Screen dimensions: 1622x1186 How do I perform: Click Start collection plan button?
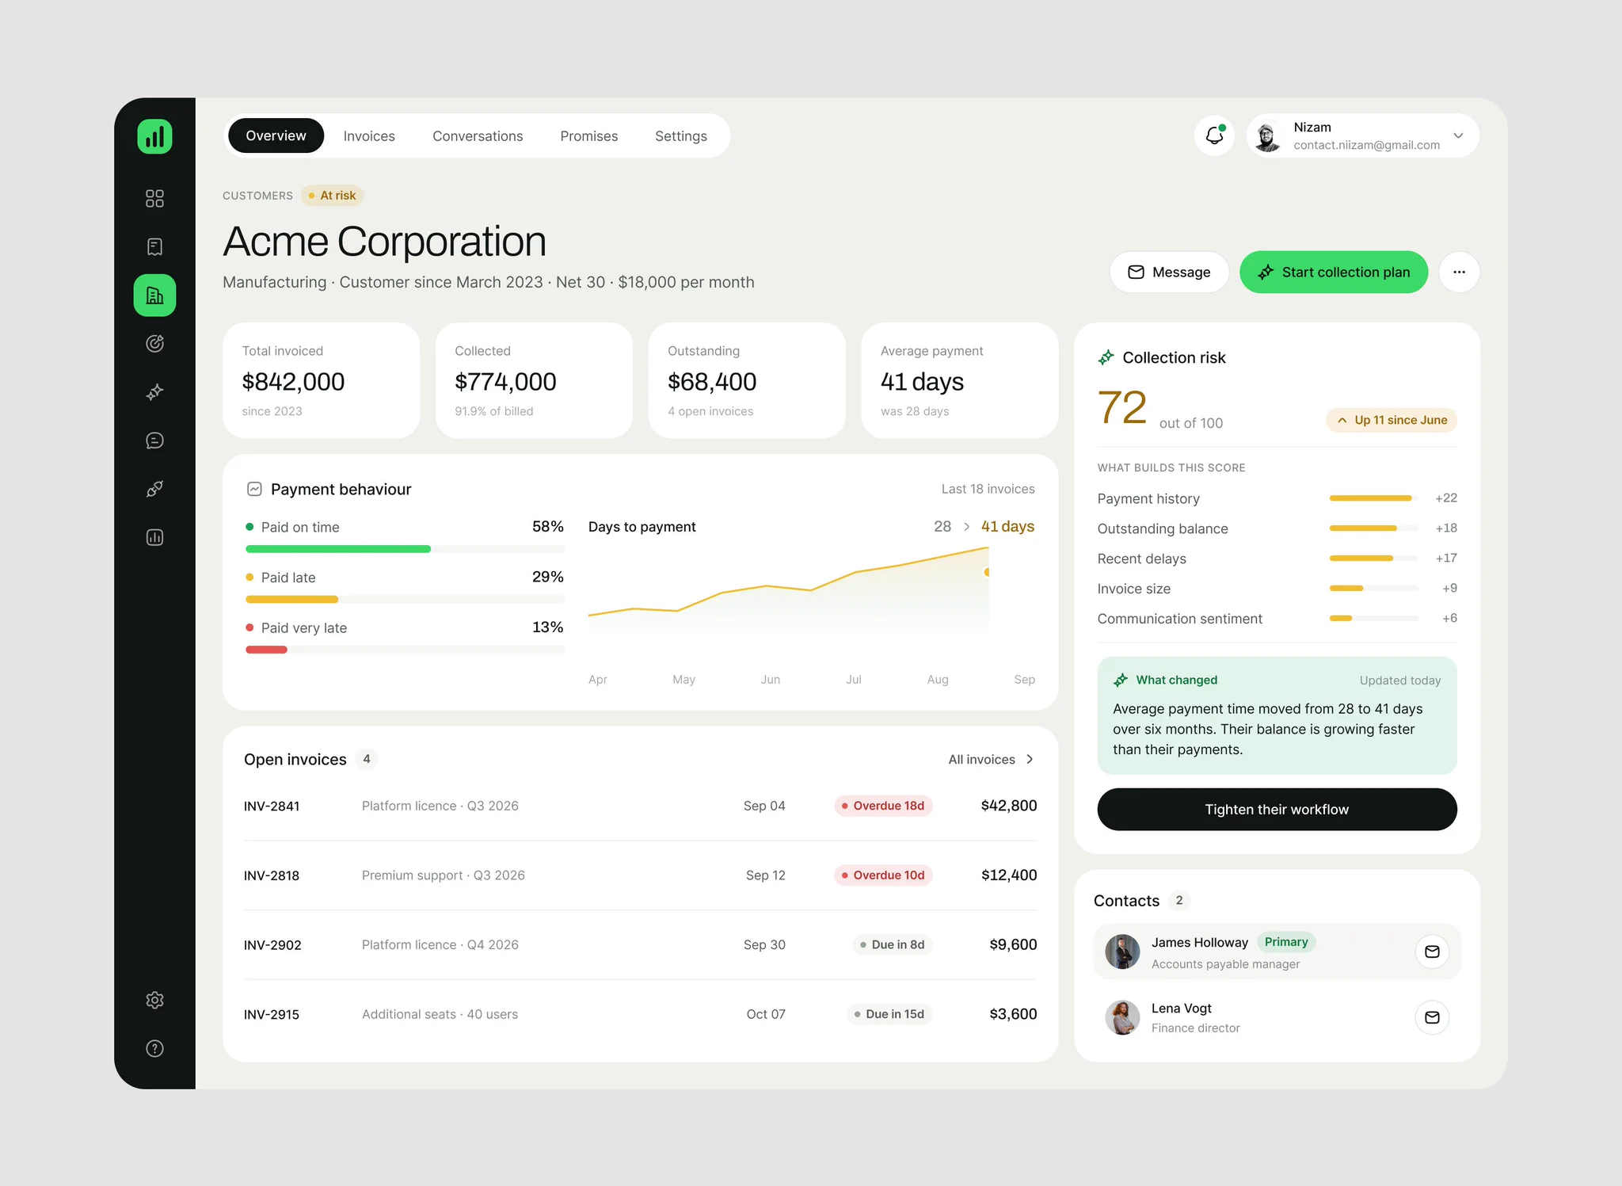(x=1334, y=272)
